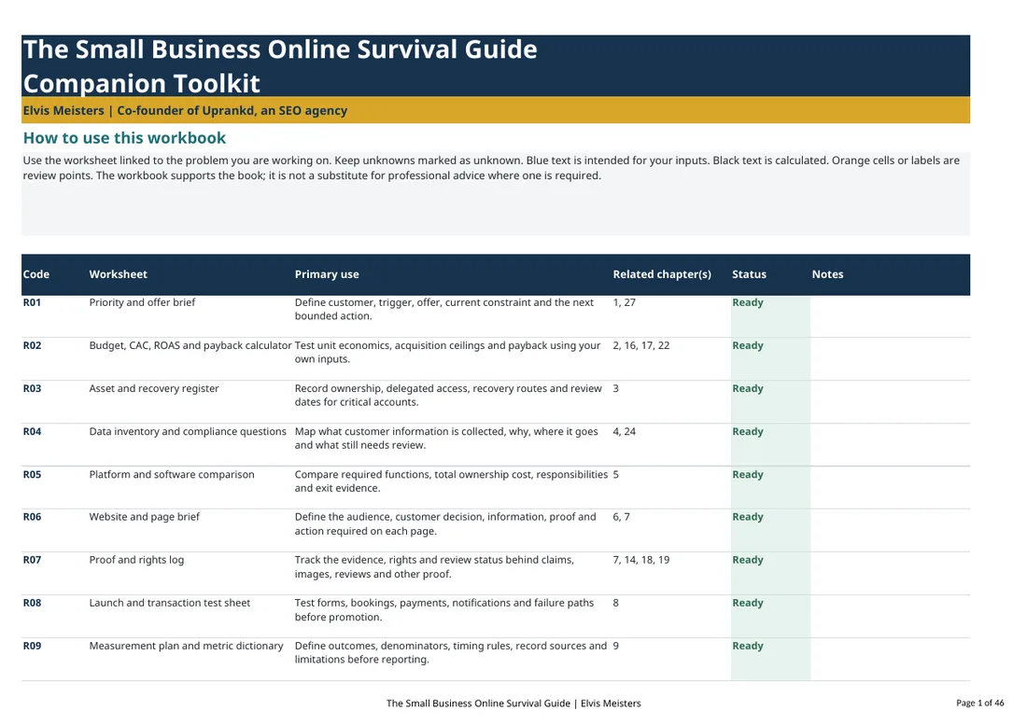Click 'Launch and transaction test sheet'
Screen dimensions: 1027x725
pos(170,604)
